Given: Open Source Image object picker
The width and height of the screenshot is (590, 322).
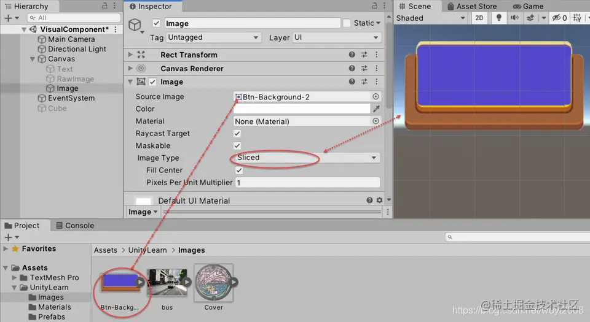Looking at the screenshot, I should click(x=376, y=96).
